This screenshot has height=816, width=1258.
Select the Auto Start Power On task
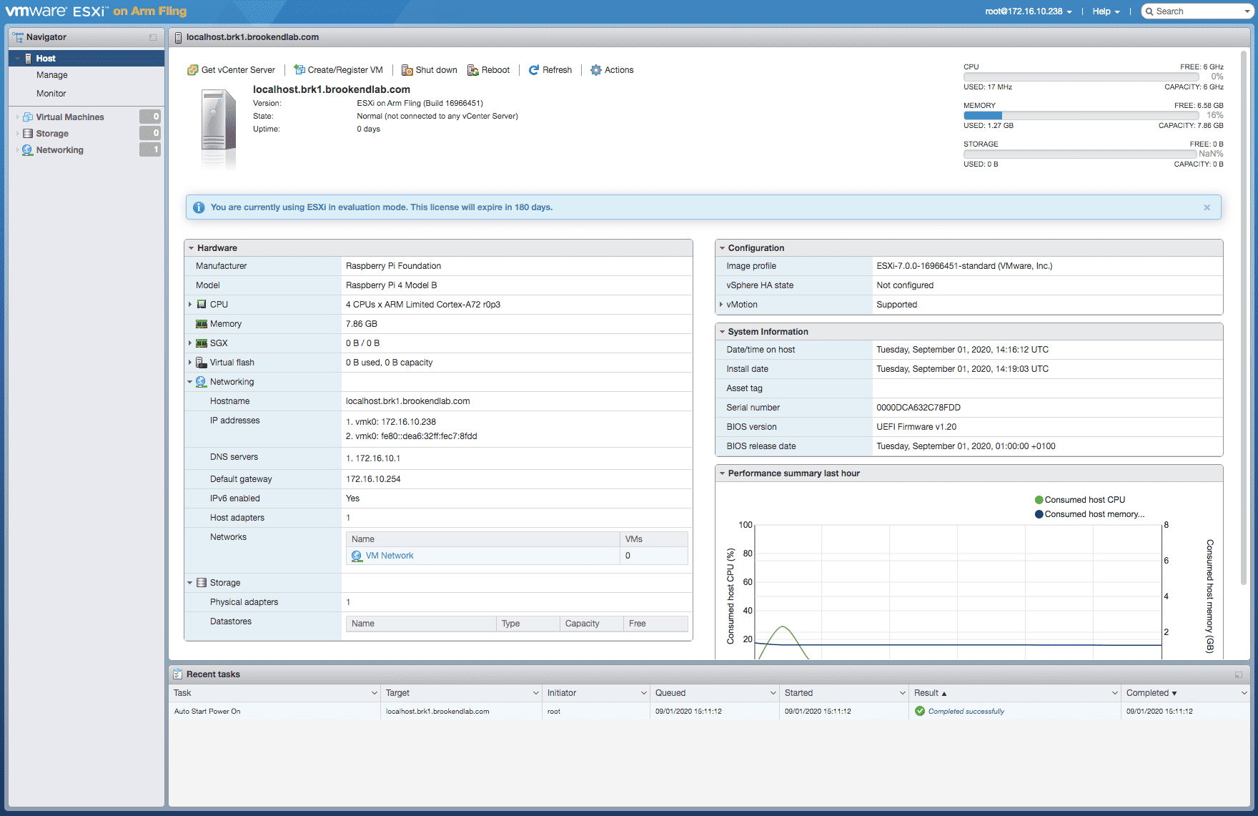pyautogui.click(x=709, y=712)
